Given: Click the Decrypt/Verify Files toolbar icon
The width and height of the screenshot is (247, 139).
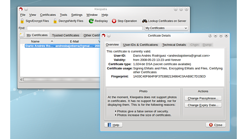Looking at the screenshot, I should [55, 21].
